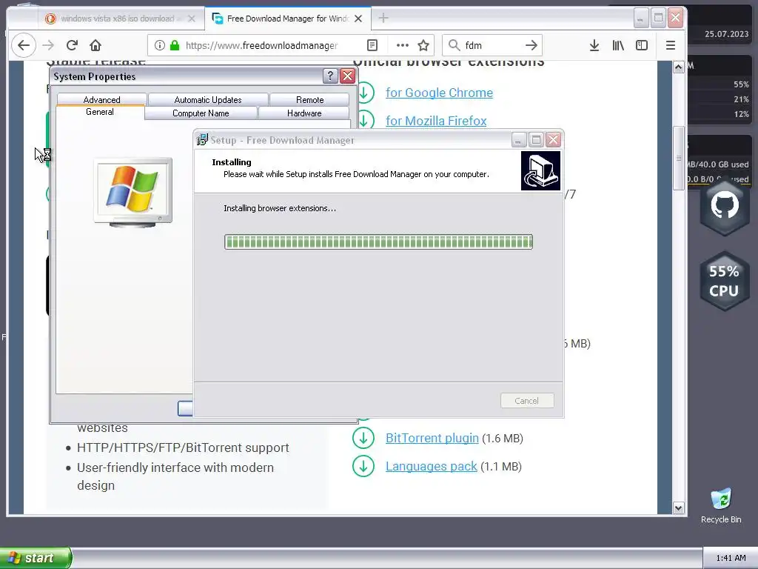The height and width of the screenshot is (569, 758).
Task: Open the for Google Chrome link
Action: tap(439, 93)
